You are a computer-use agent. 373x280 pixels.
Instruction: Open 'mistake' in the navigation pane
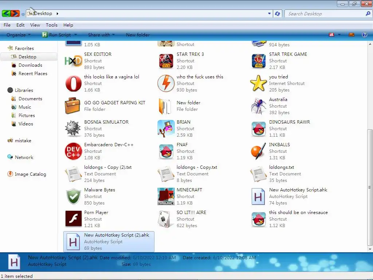click(20, 141)
